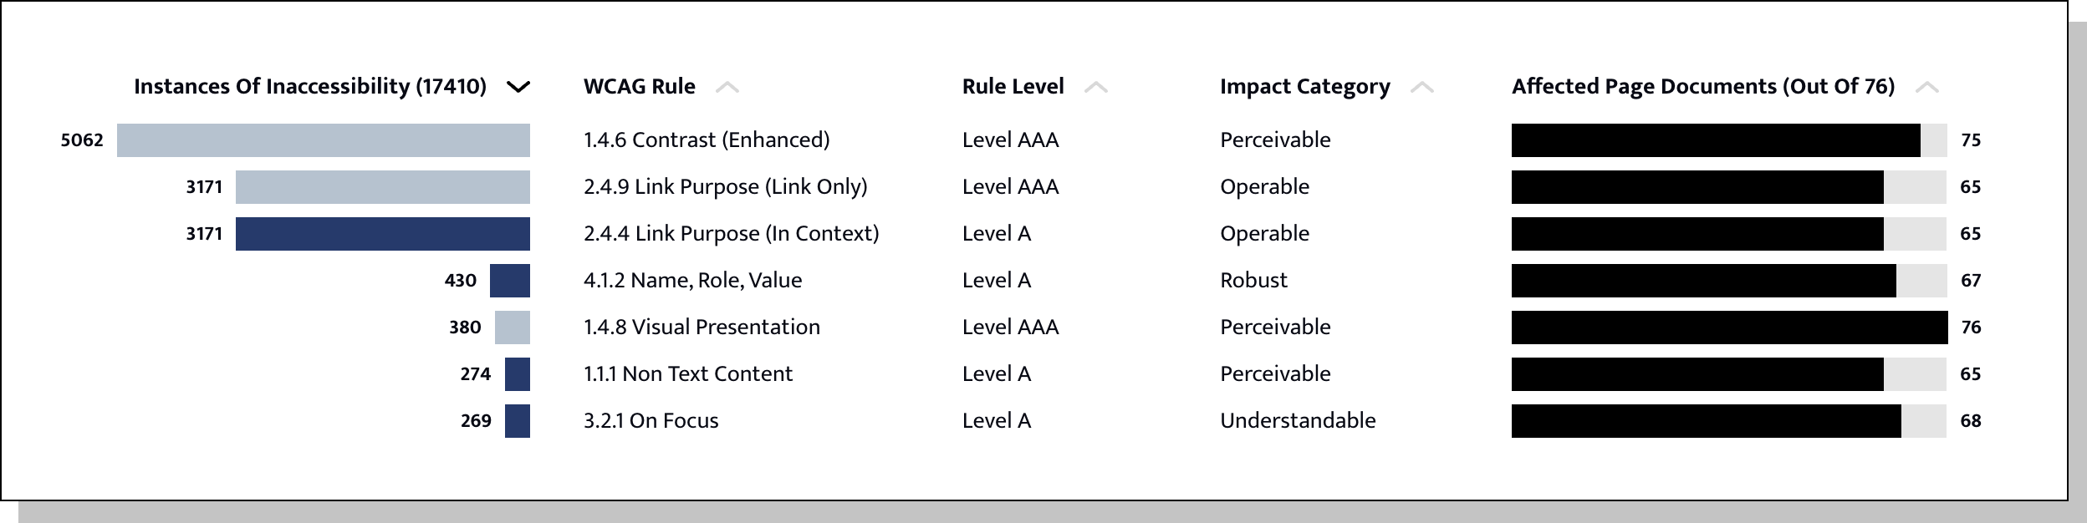Viewport: 2087px width, 523px height.
Task: Sort the WCAG Rule column ascending
Action: click(x=729, y=86)
